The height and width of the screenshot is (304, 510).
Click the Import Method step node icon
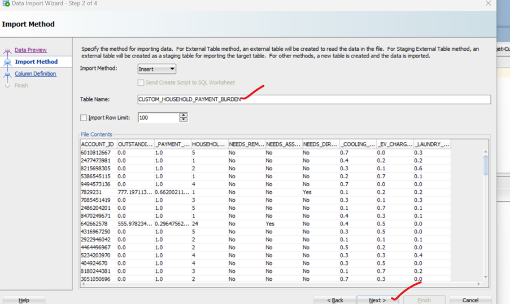point(7,62)
